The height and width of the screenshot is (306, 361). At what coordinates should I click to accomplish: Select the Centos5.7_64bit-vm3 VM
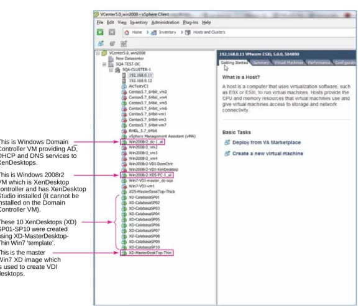pos(147,120)
